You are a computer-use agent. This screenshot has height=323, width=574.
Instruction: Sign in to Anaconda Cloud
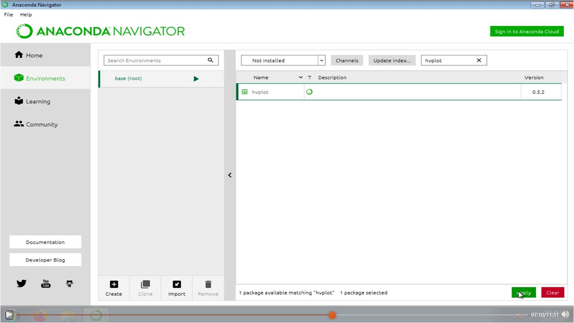(526, 31)
